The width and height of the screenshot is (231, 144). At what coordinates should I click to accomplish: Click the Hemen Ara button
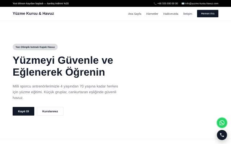click(x=208, y=14)
